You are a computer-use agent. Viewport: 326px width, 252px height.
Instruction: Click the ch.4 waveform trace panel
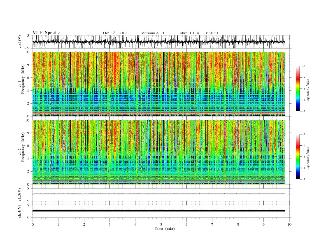162,211
